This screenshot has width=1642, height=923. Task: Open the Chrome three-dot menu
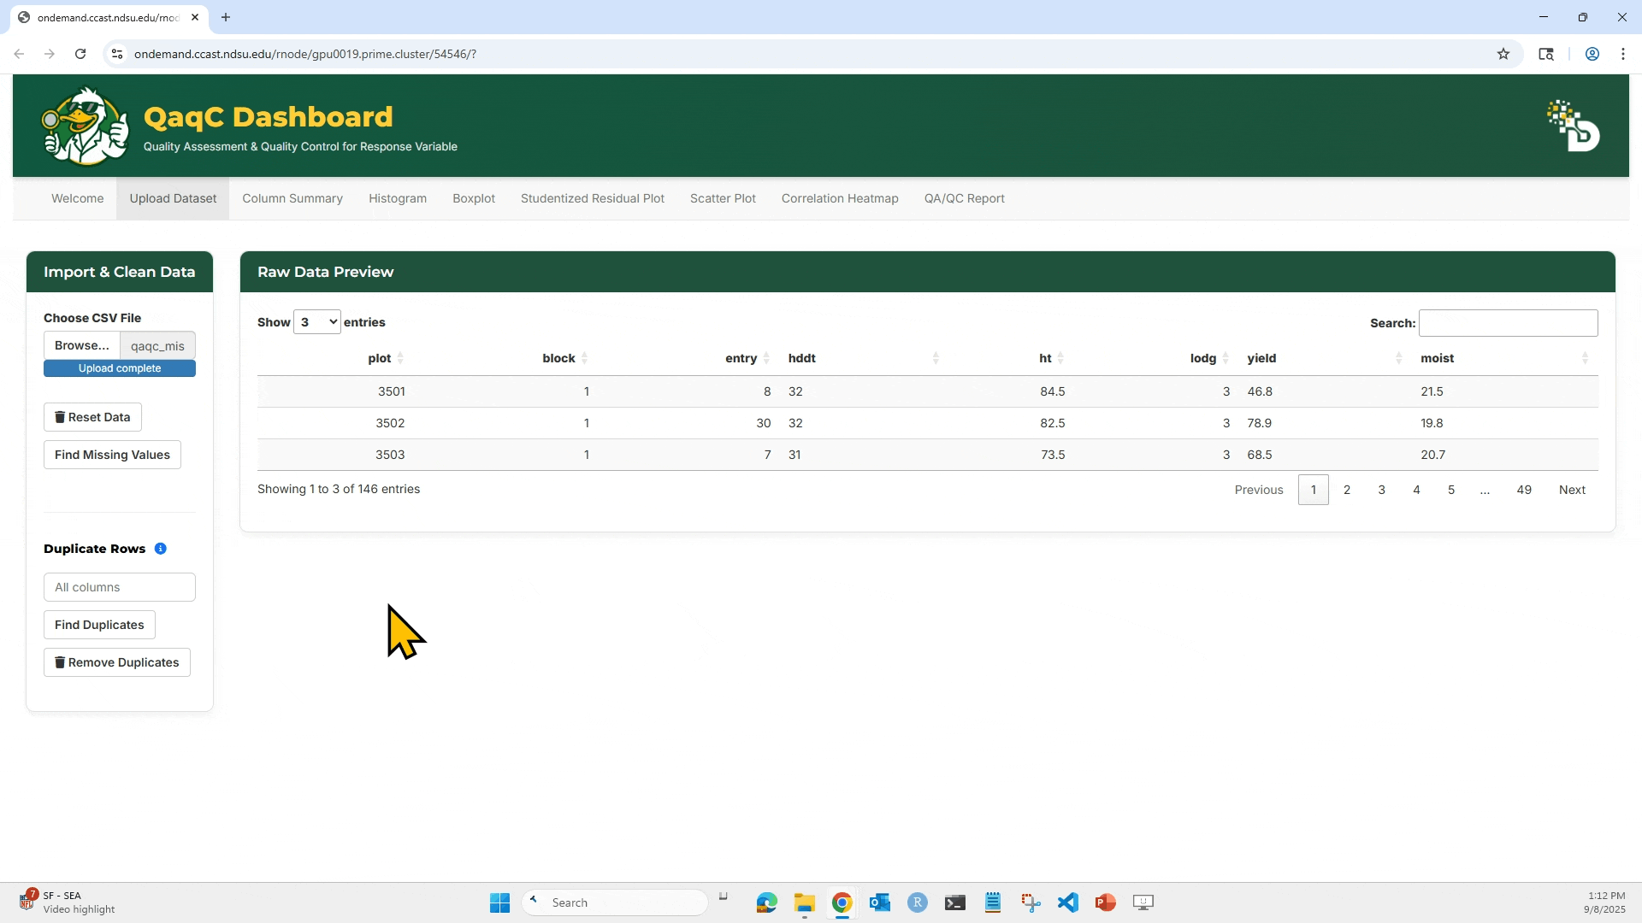tap(1623, 54)
